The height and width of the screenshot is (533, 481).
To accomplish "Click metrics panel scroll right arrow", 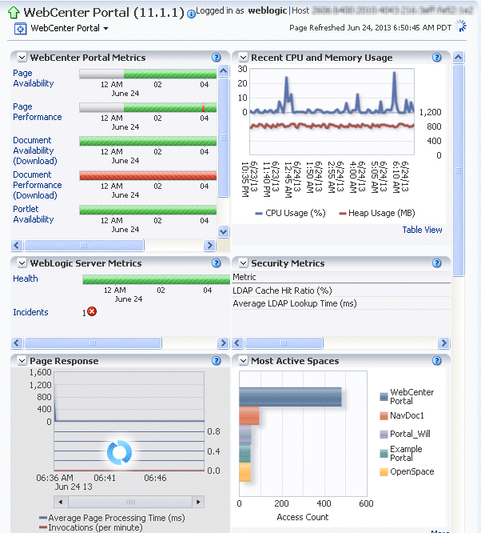I will 210,246.
